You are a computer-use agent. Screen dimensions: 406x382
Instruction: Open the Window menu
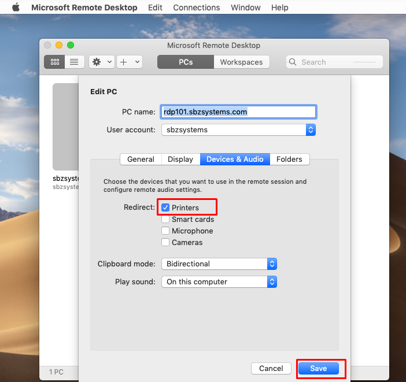point(245,8)
